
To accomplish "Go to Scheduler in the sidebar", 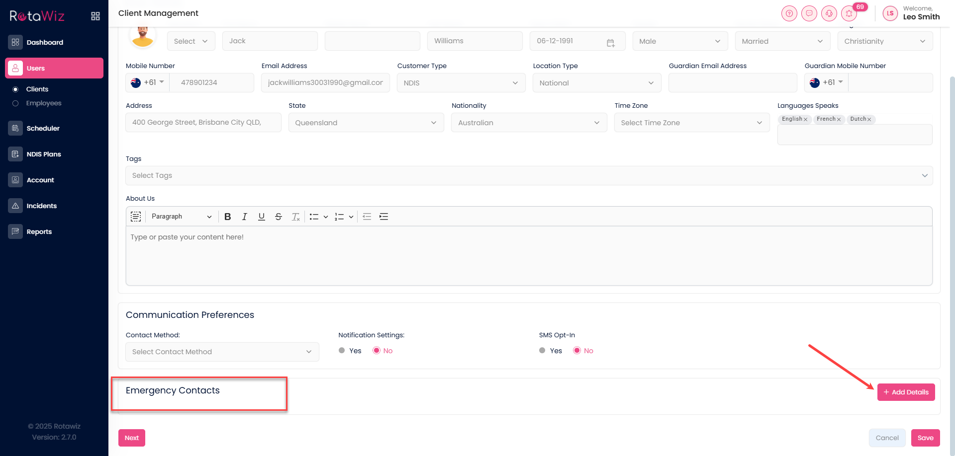I will tap(43, 128).
